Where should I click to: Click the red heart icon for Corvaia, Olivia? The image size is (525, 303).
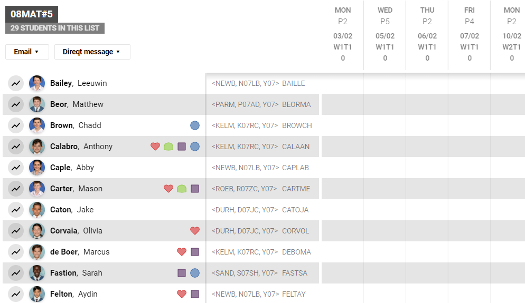pyautogui.click(x=195, y=231)
